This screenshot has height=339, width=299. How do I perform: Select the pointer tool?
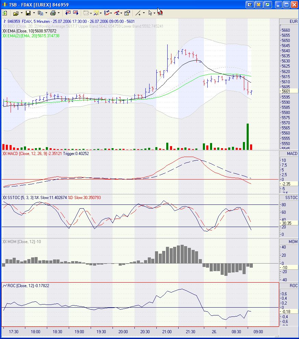[x=151, y=13]
